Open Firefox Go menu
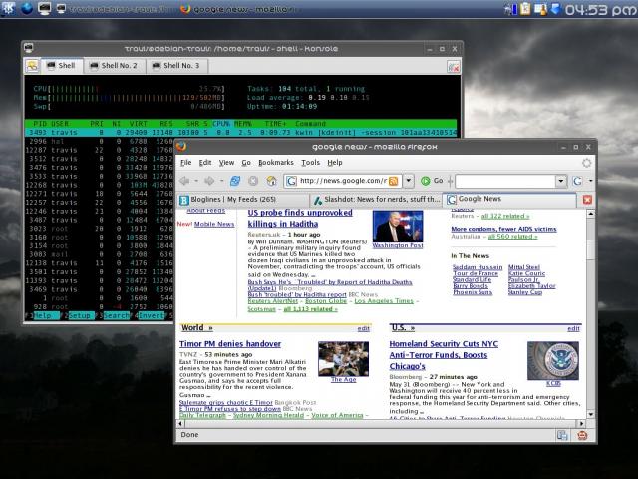638x479 pixels. tap(246, 162)
